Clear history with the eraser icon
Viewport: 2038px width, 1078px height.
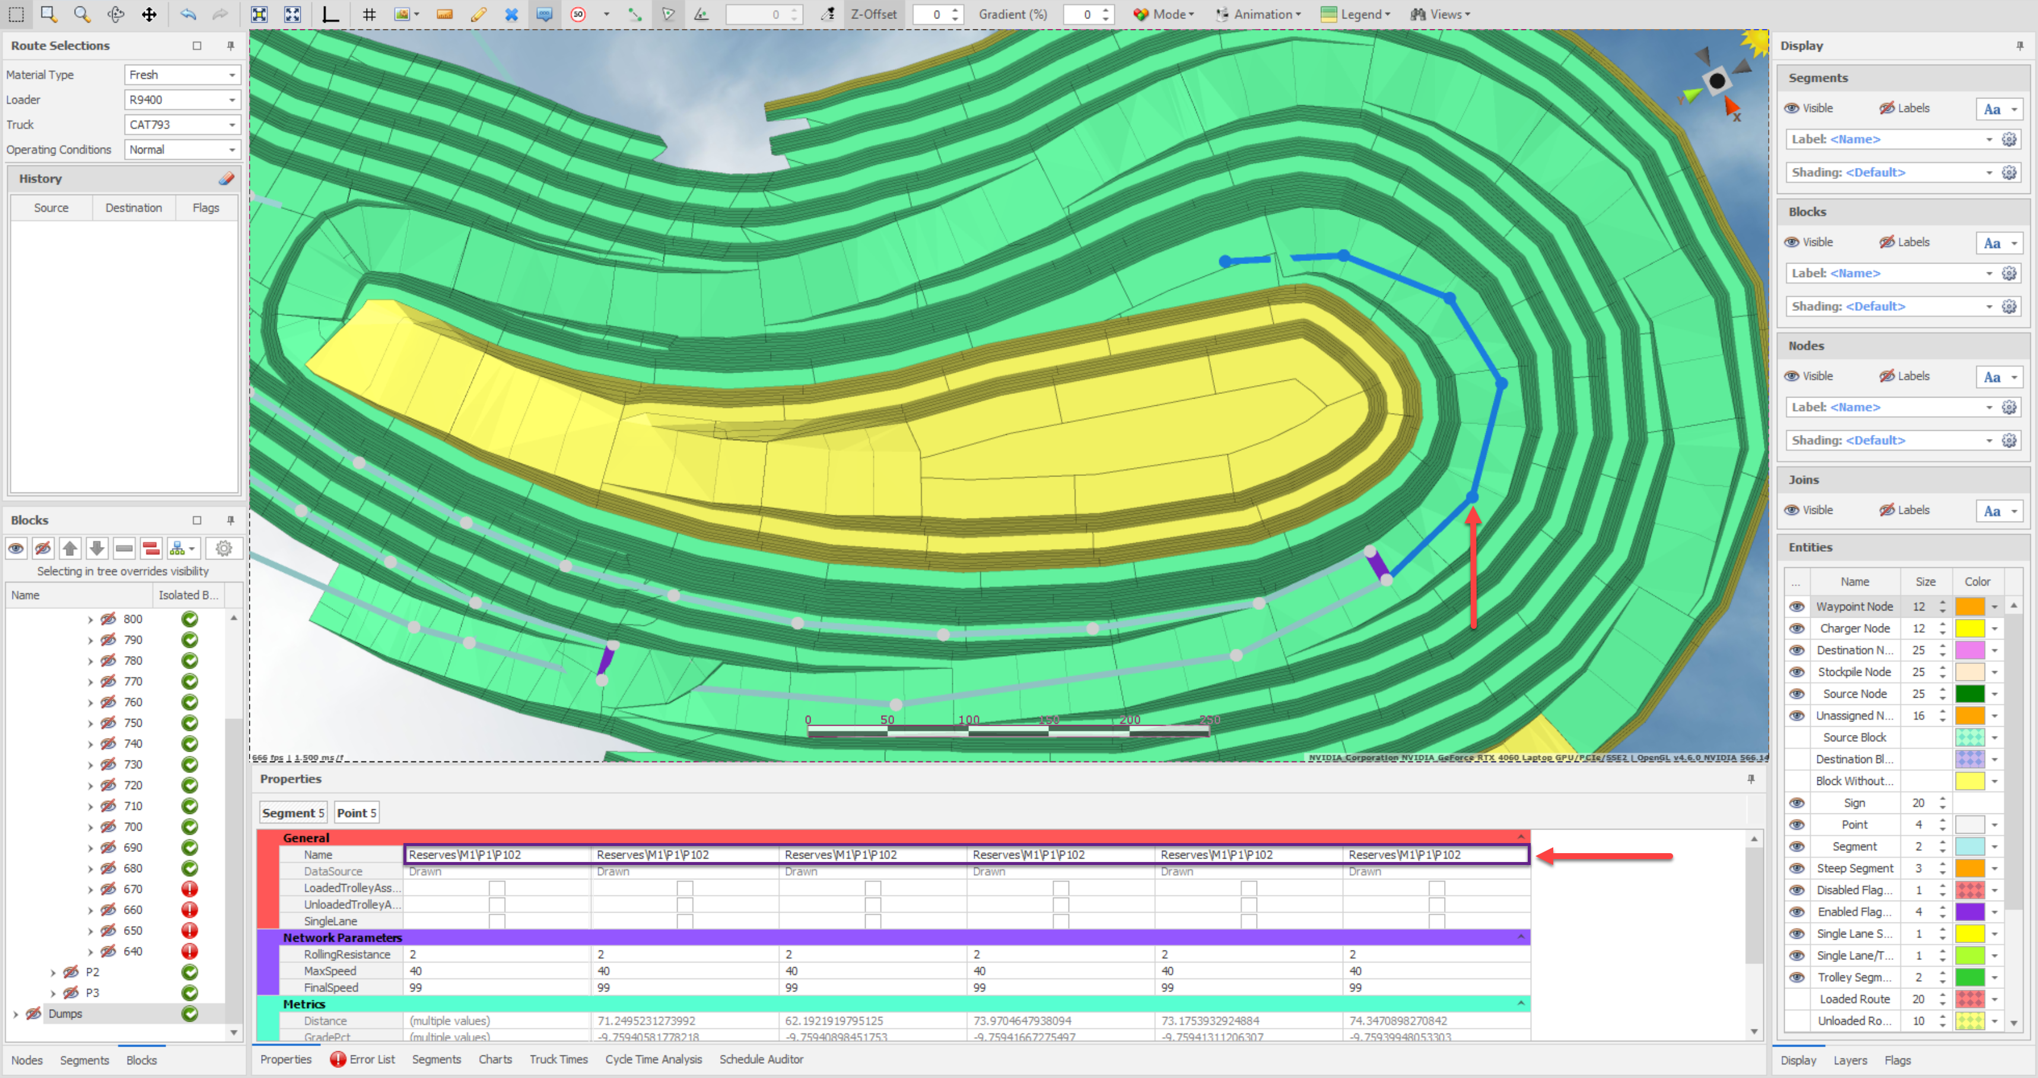226,179
